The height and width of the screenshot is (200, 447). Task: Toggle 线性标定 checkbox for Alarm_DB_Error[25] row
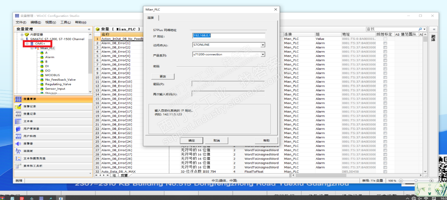[x=385, y=146]
